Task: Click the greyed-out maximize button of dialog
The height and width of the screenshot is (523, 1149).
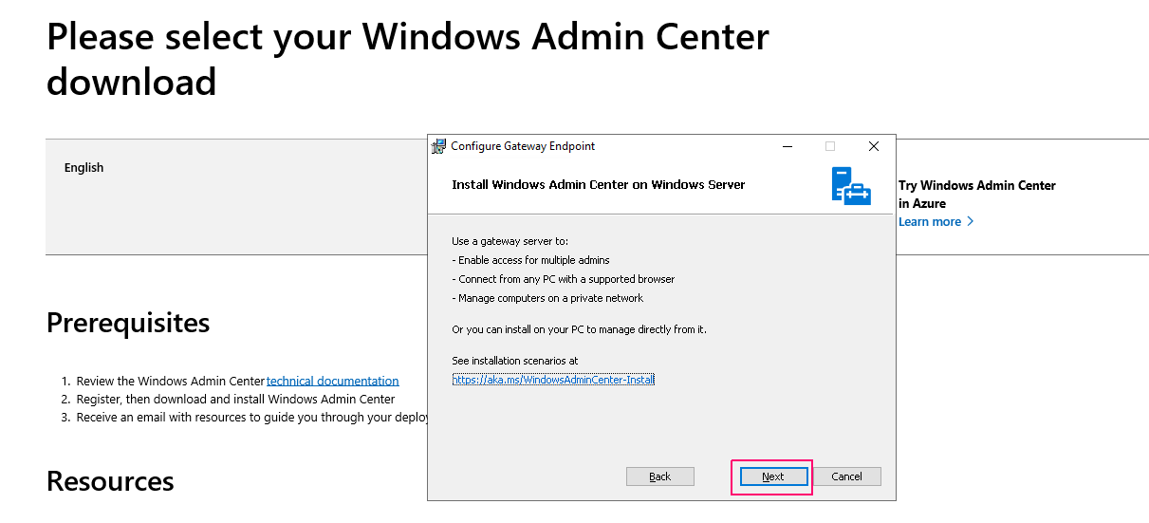Action: 830,146
